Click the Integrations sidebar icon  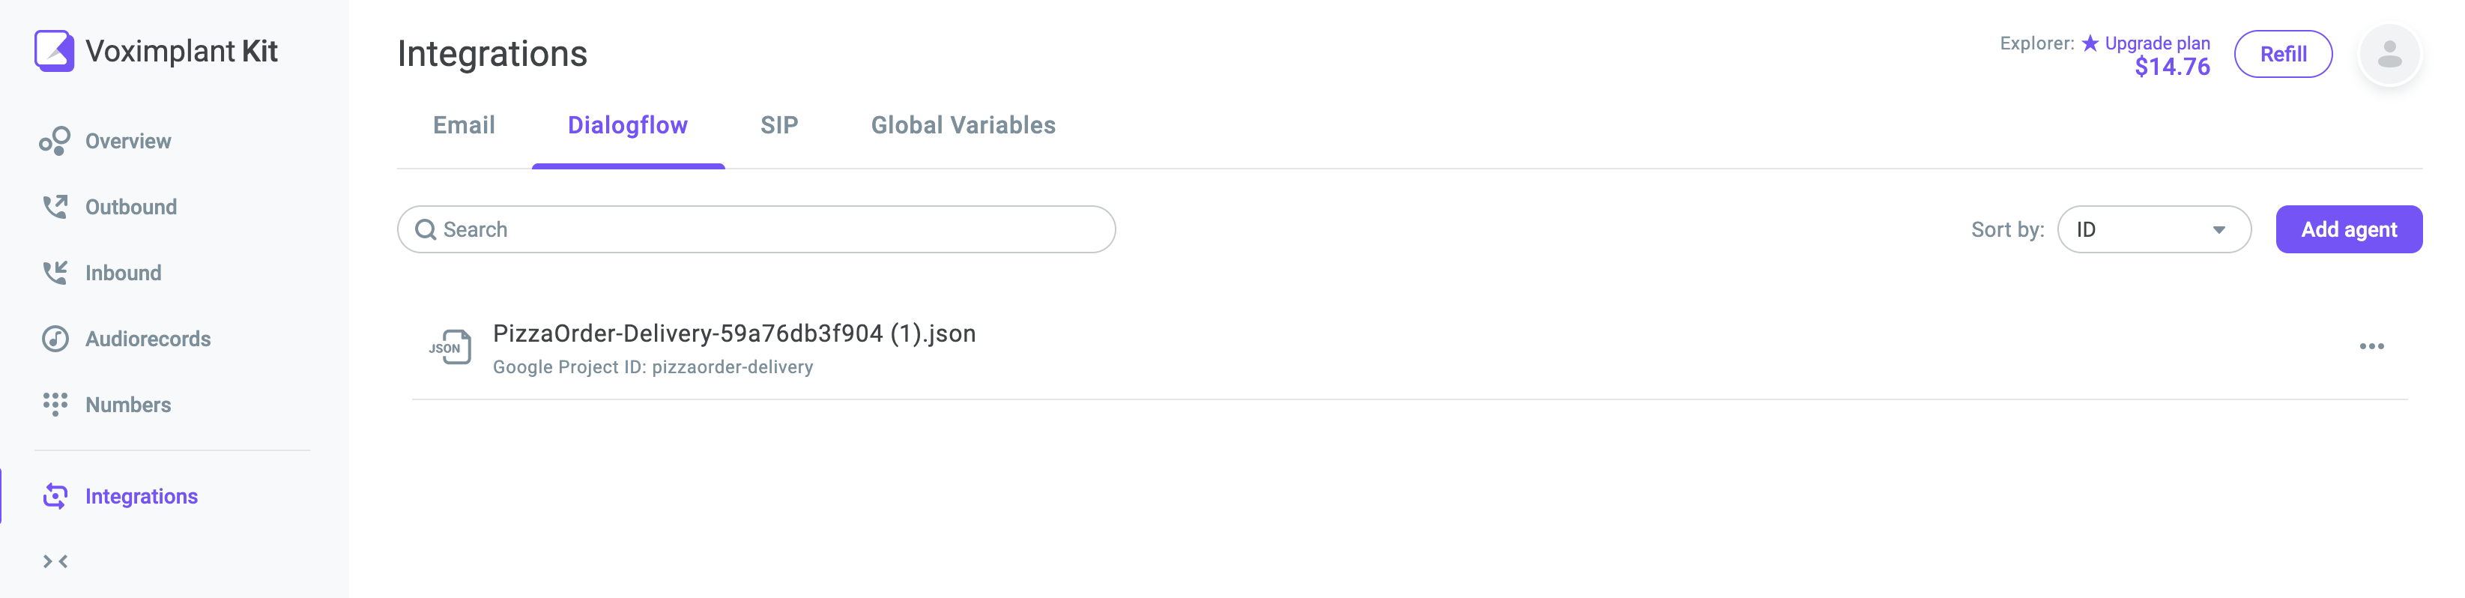coord(55,495)
